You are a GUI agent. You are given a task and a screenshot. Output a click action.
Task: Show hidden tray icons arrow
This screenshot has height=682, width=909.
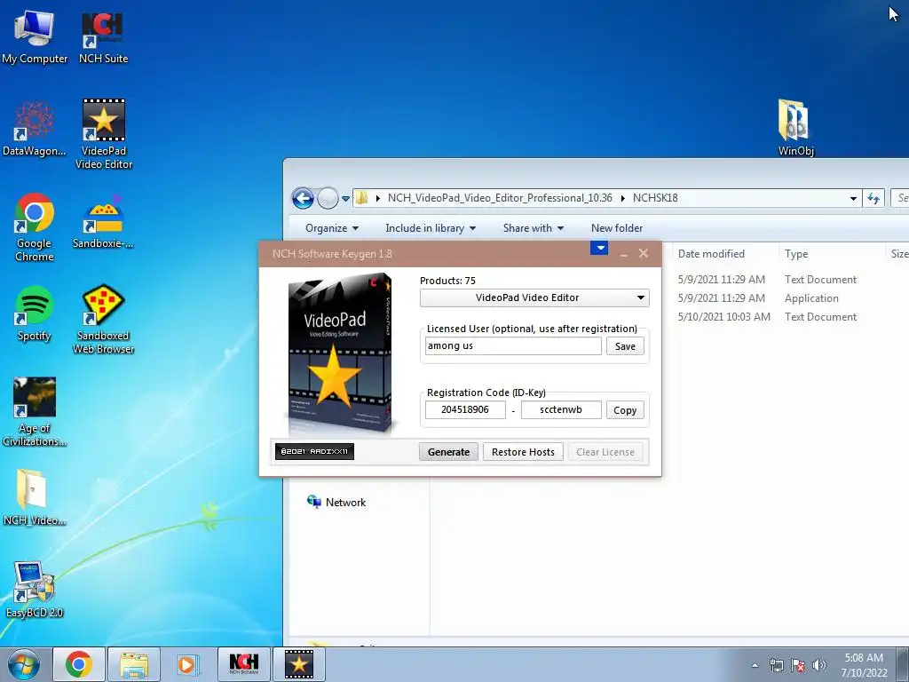click(x=755, y=665)
